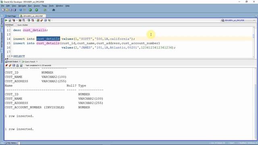Viewport: 258px width, 145px height.
Task: Click the editor vertical scrollbar
Action: point(254,42)
